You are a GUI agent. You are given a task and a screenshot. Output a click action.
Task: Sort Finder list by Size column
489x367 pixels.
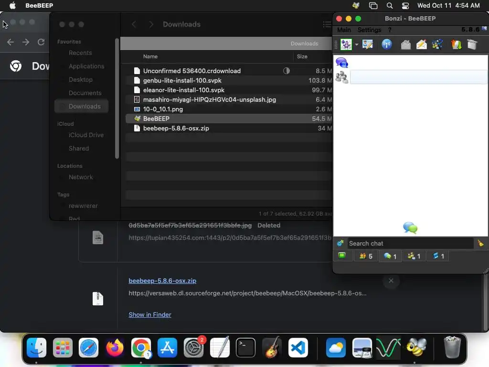pos(302,56)
